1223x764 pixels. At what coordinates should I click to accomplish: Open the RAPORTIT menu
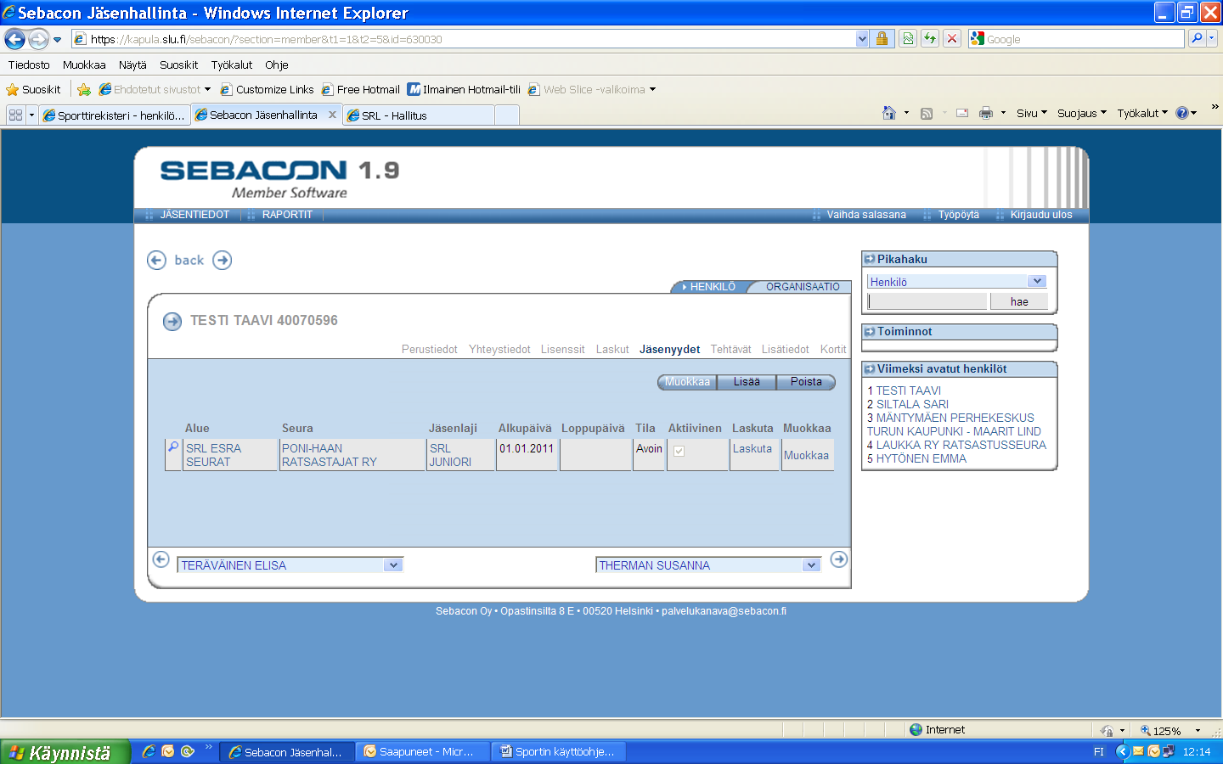tap(287, 215)
